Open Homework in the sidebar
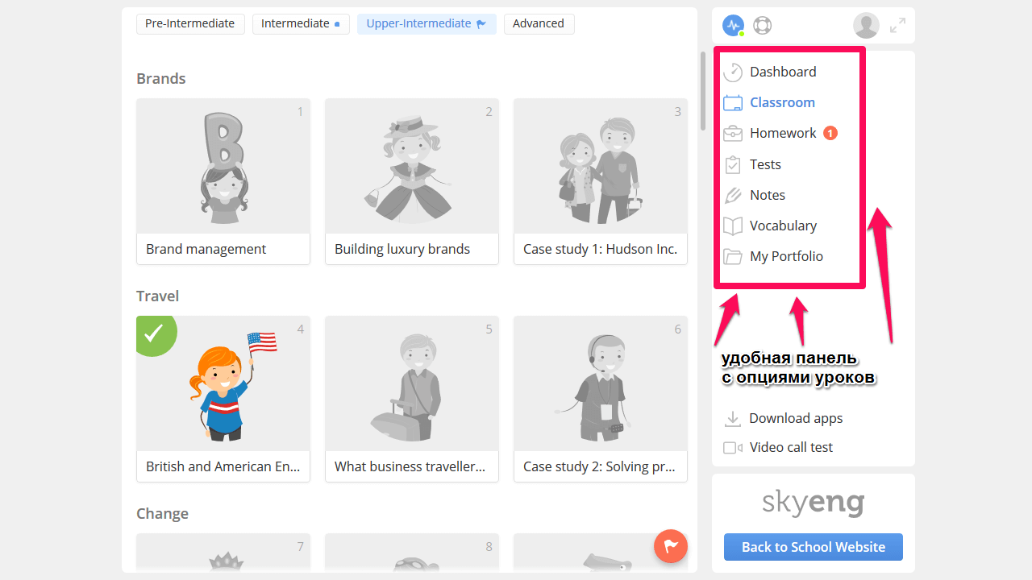The image size is (1032, 580). tap(783, 133)
